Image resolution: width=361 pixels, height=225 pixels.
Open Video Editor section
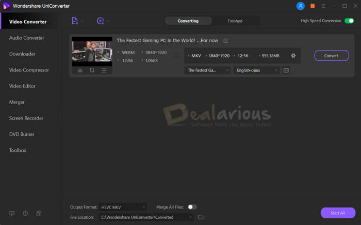click(x=22, y=86)
